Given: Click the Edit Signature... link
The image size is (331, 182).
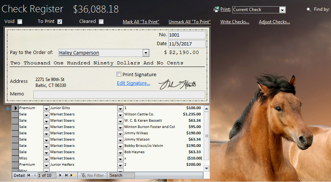Looking at the screenshot, I should [134, 83].
